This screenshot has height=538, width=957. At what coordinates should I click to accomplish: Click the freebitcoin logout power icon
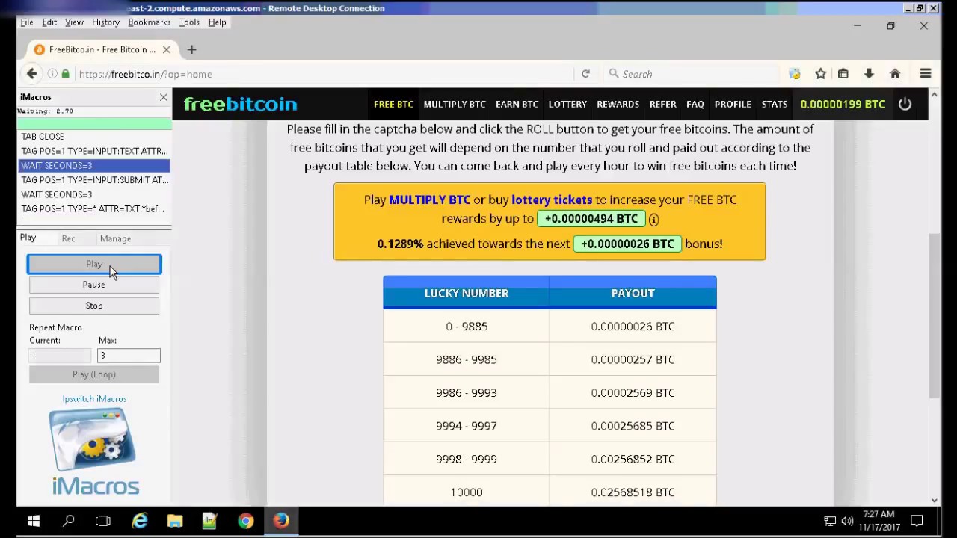[905, 104]
